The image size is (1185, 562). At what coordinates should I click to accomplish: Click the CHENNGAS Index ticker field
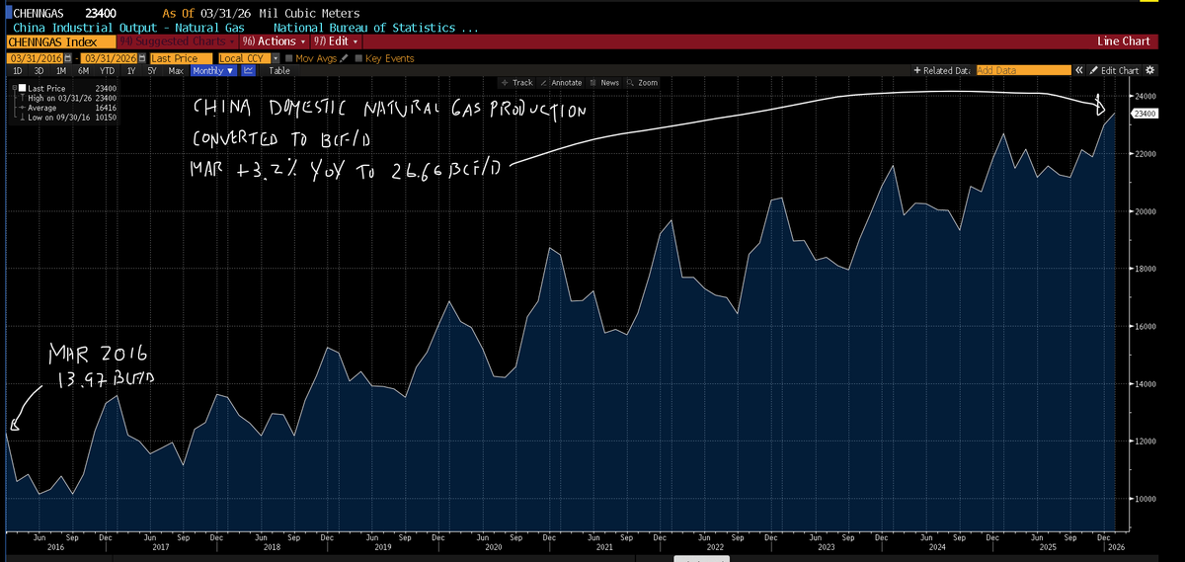click(x=61, y=41)
